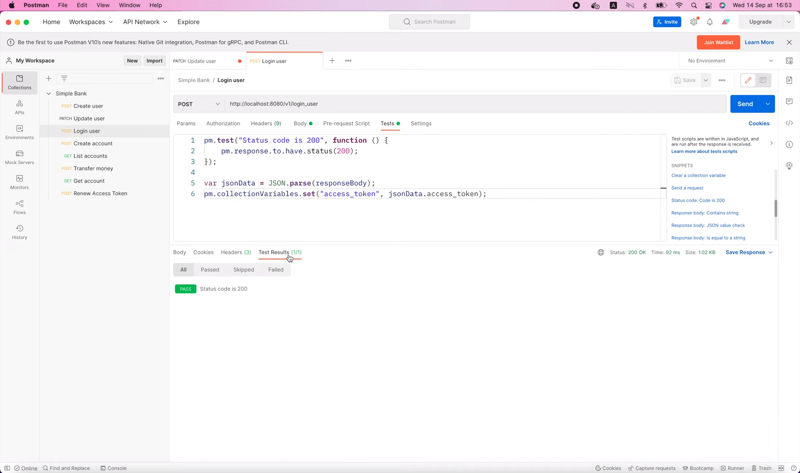This screenshot has width=800, height=473.
Task: Click Learn More link in banner
Action: 759,42
